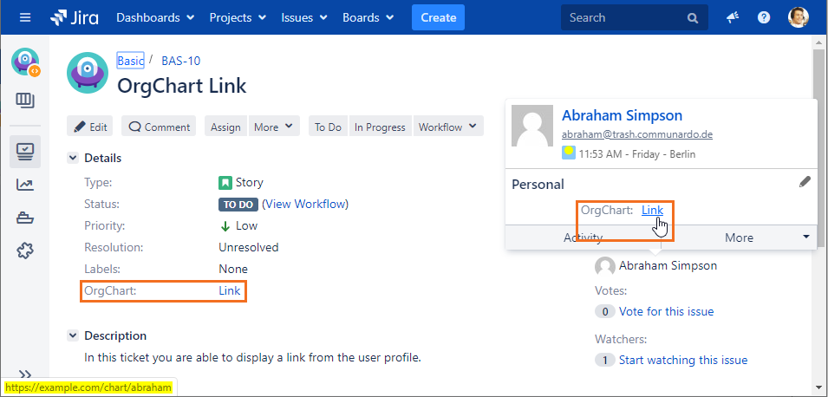Click the OrgChart Link issue title
This screenshot has width=828, height=397.
[182, 85]
